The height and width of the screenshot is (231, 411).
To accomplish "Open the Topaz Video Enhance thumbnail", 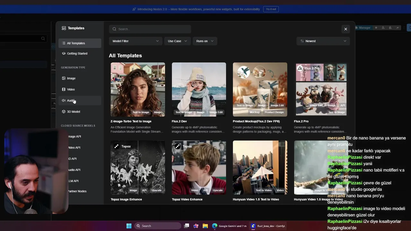I will (x=199, y=167).
